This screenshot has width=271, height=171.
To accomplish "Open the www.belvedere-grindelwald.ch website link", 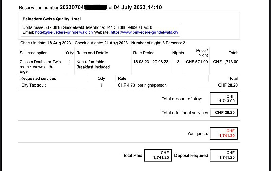I will coord(144,32).
